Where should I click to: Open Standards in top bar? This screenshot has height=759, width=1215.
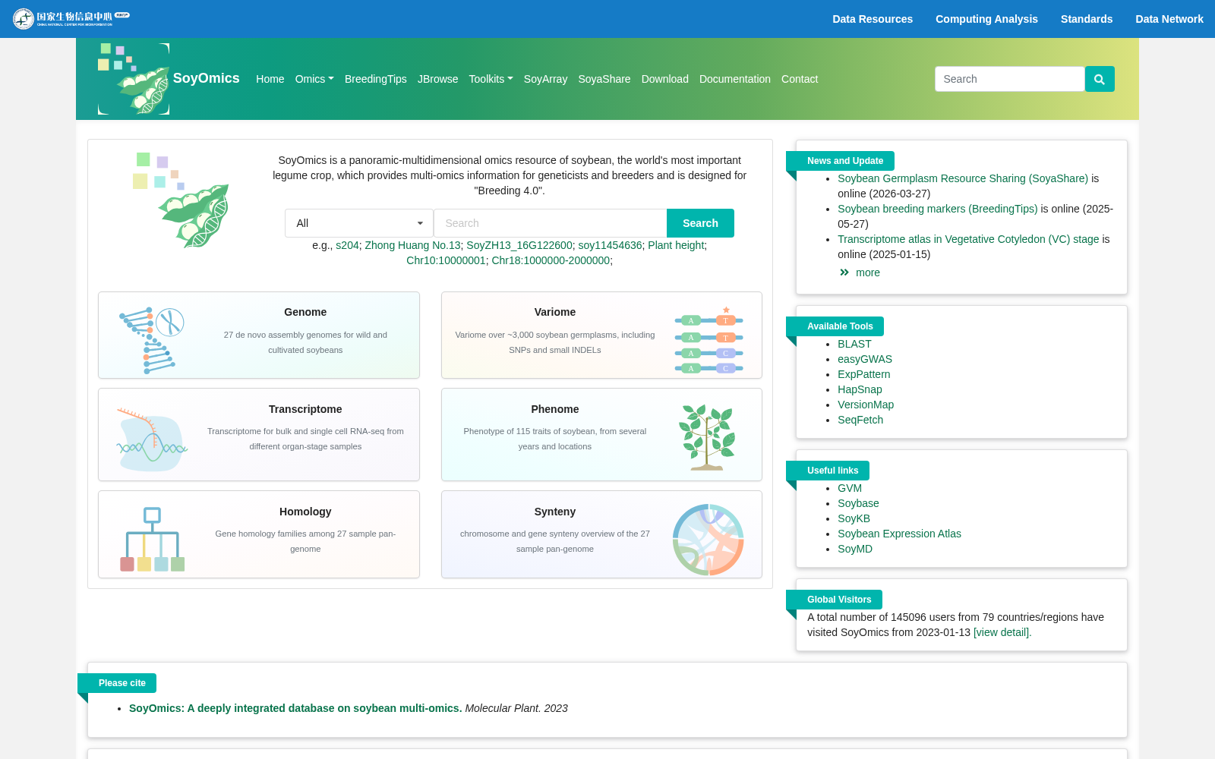[1086, 19]
